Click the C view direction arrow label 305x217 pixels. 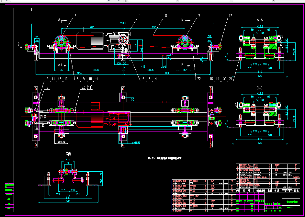[x=19, y=44]
